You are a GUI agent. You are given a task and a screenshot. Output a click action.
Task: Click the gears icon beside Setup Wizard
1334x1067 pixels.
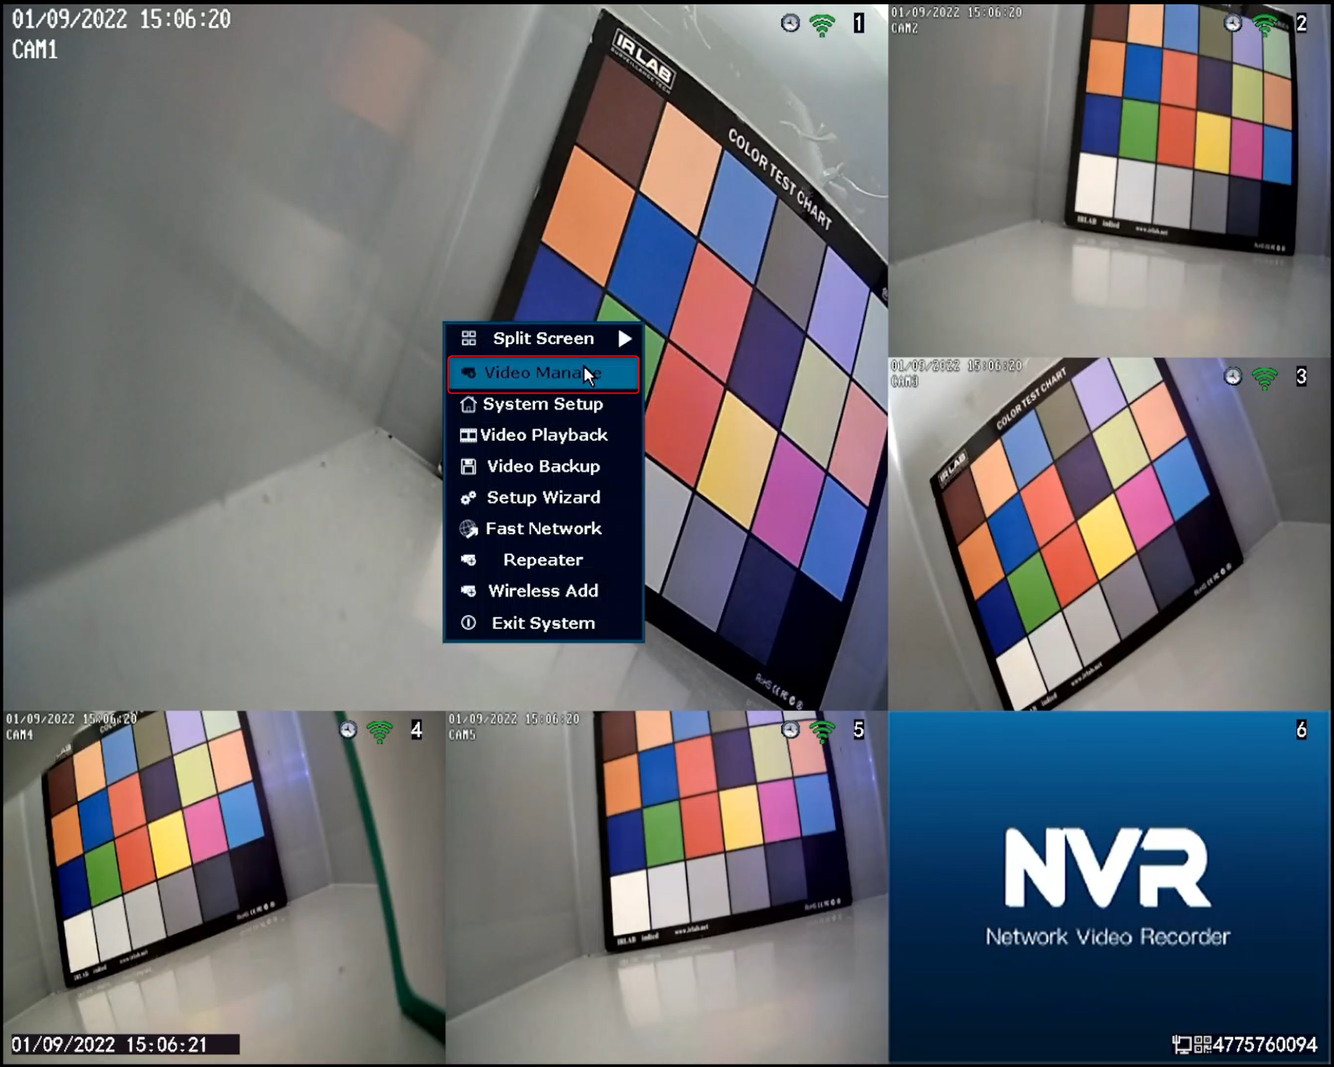pyautogui.click(x=468, y=498)
